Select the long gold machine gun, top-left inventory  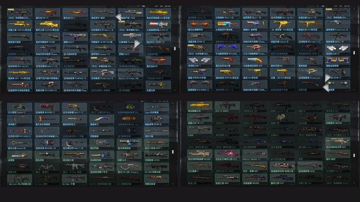coord(20,74)
